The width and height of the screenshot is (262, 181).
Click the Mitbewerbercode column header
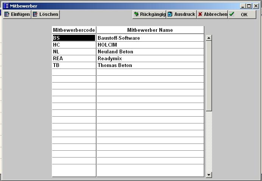(74, 30)
